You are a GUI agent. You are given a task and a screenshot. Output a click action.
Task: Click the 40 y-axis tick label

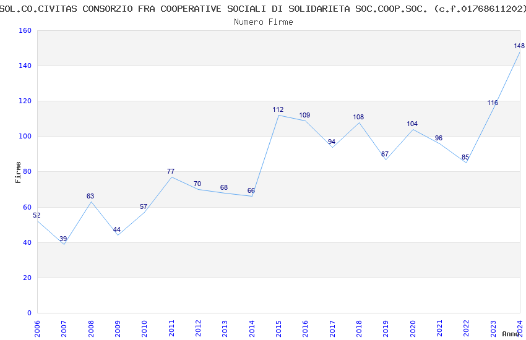[27, 242]
